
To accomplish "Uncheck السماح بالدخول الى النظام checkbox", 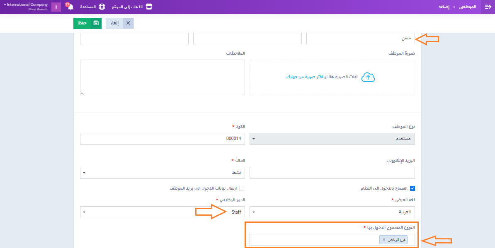I will tap(412, 188).
